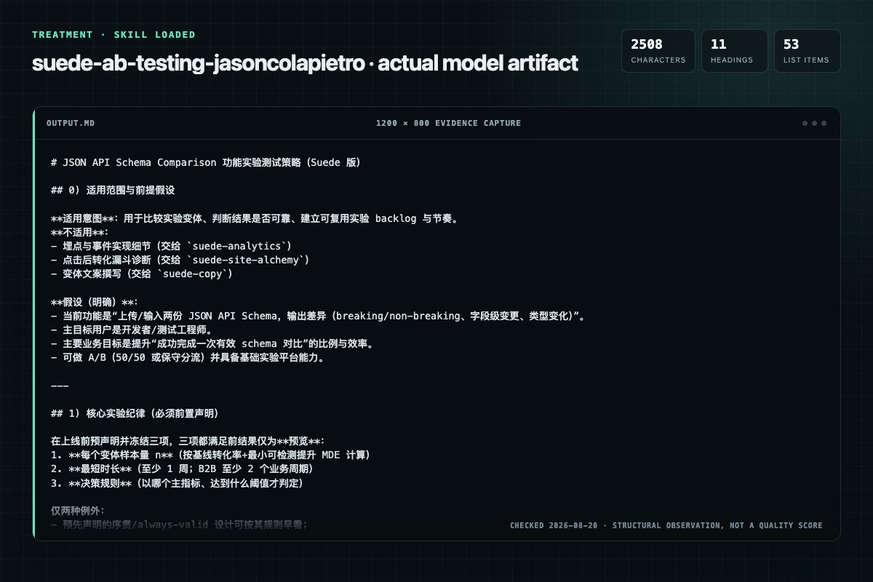Click the line starting '当前功能是'
873x582 pixels.
(x=319, y=316)
